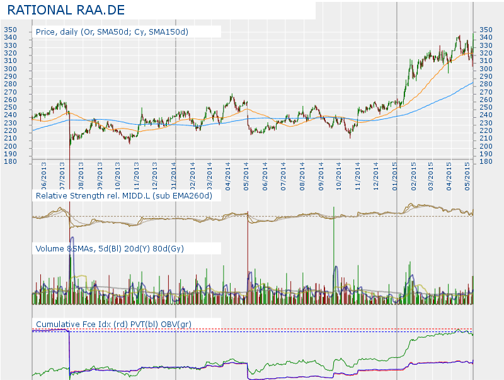504x380 pixels.
Task: Click the 'Cumulative Fce Idx (rd) PVT(bl) OBV(gr)' label
Action: pyautogui.click(x=113, y=324)
